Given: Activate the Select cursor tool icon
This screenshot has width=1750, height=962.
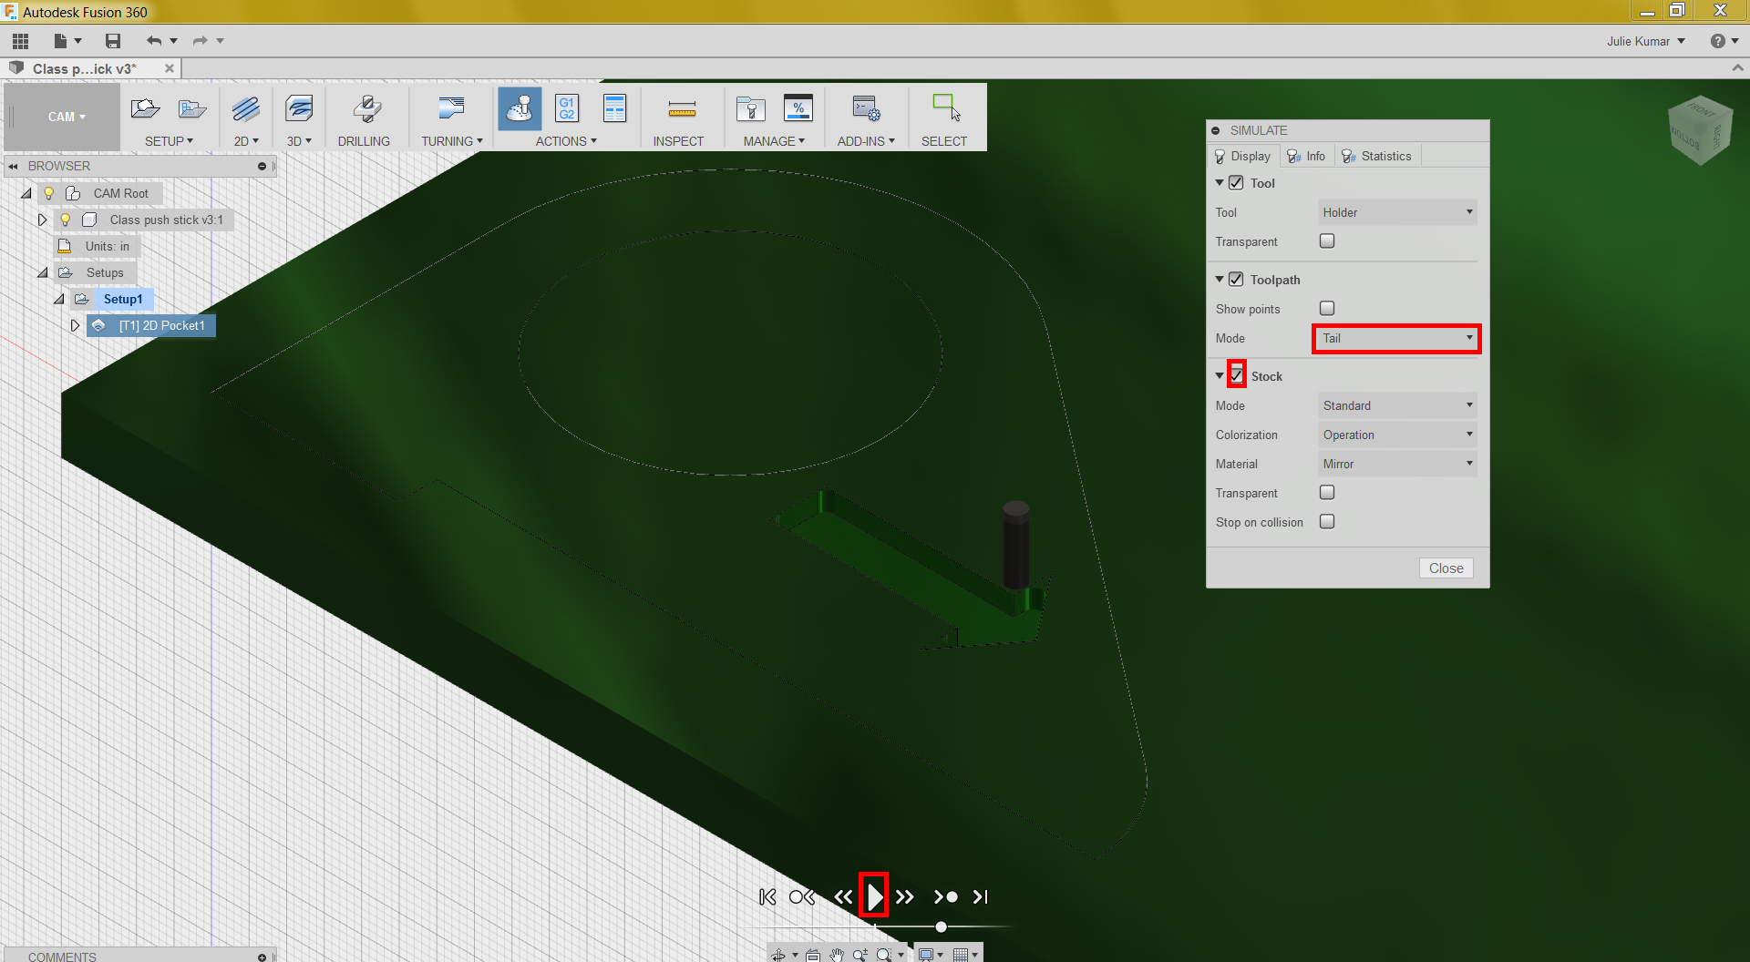Looking at the screenshot, I should click(946, 108).
